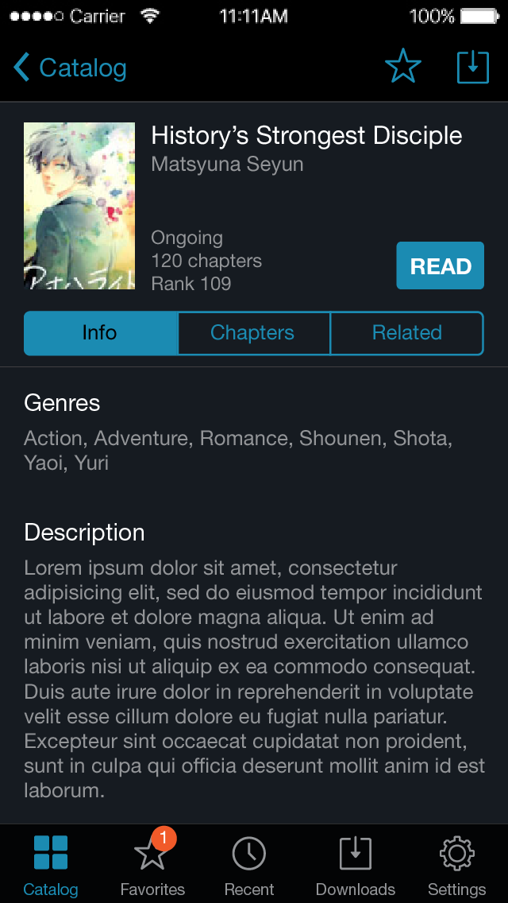
Task: Tap the Catalog back link text
Action: pos(83,68)
